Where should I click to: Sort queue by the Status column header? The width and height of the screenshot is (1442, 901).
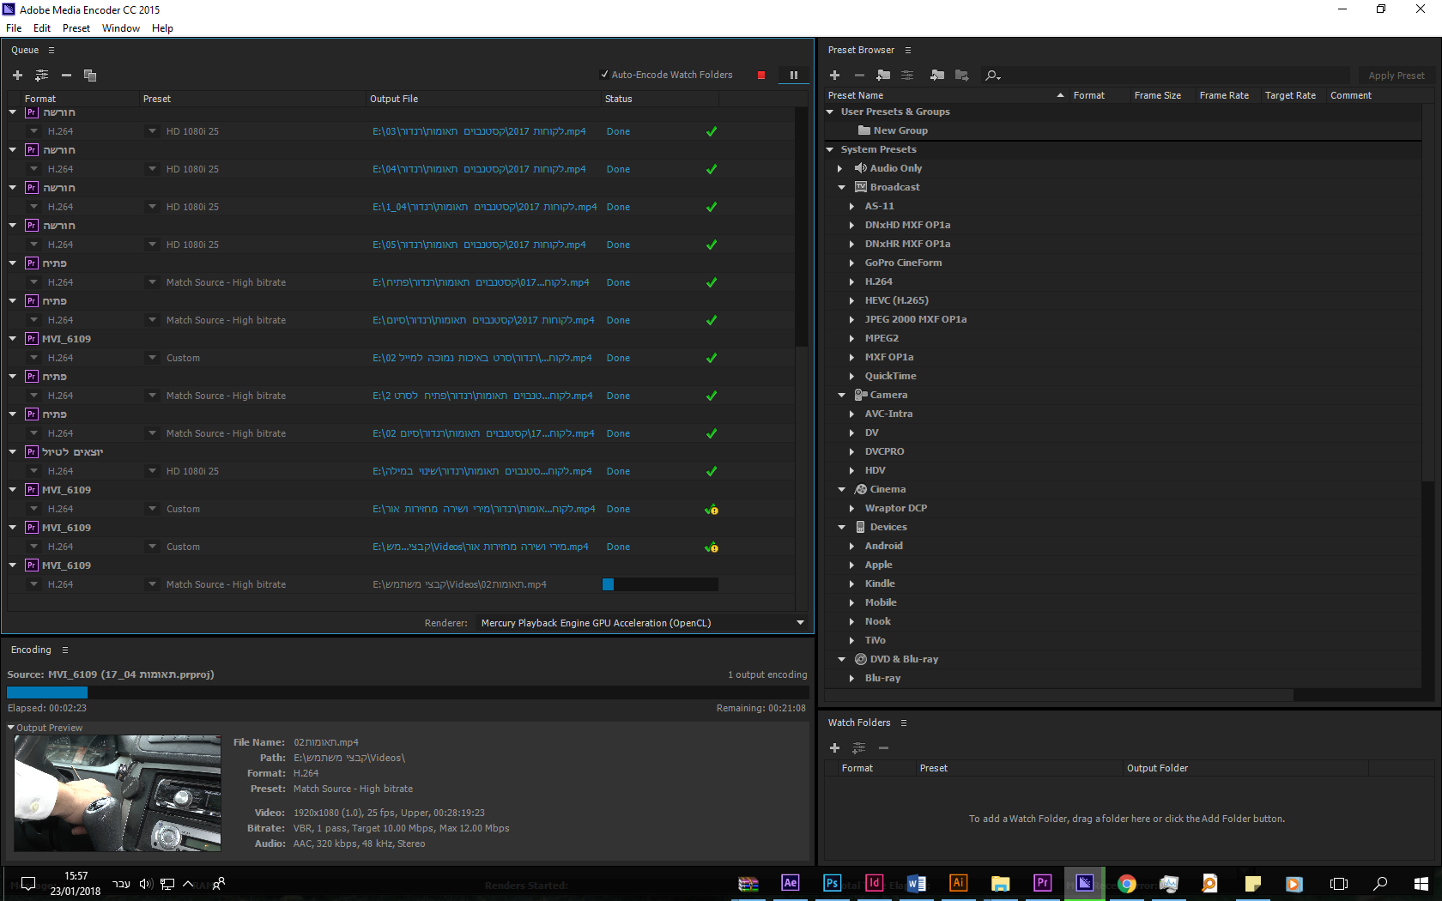[x=618, y=99]
